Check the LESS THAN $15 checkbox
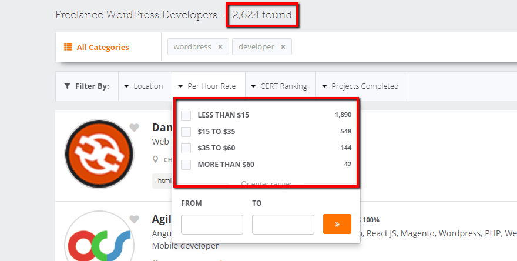This screenshot has height=261, width=517. tap(186, 115)
